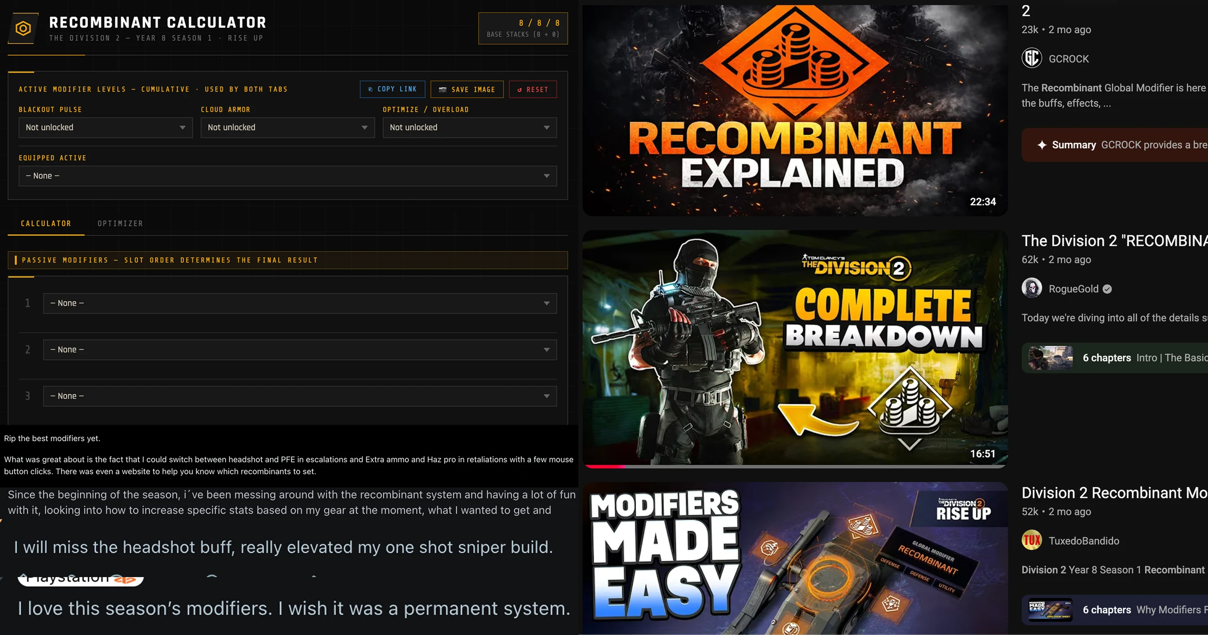Click the Save Image button

click(467, 89)
